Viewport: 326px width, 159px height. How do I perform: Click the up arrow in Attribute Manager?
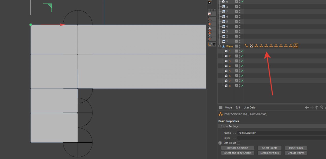(317, 107)
